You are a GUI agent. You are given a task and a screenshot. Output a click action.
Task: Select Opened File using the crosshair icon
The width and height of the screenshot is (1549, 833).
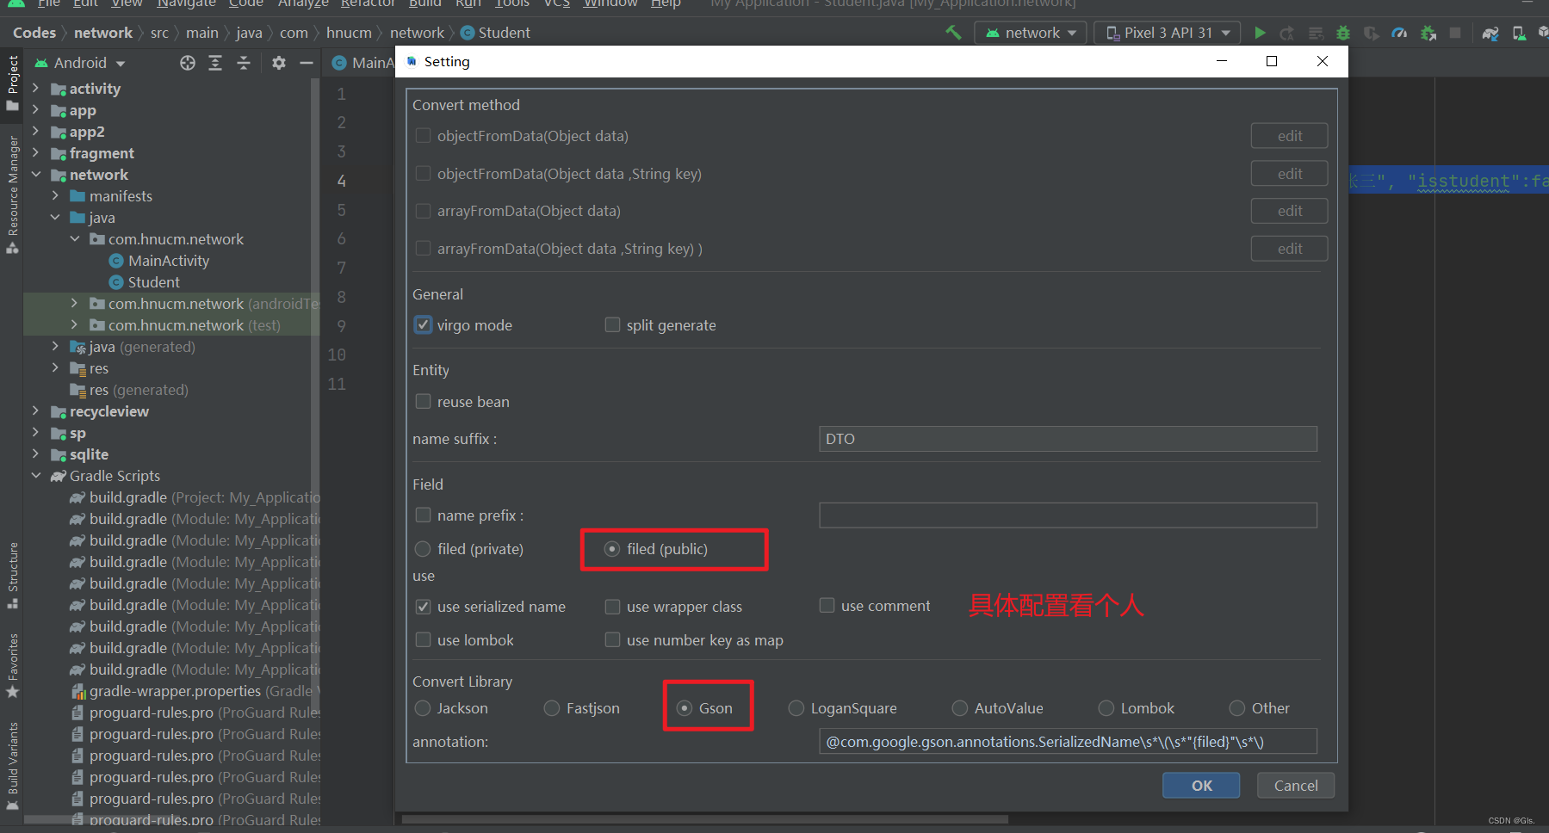tap(187, 63)
